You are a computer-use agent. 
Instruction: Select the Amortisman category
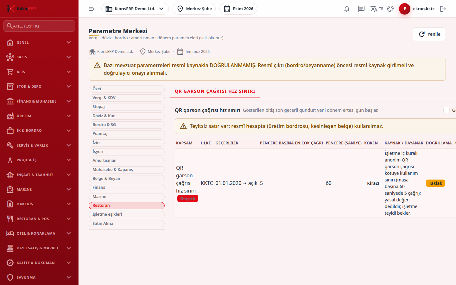[127, 161]
